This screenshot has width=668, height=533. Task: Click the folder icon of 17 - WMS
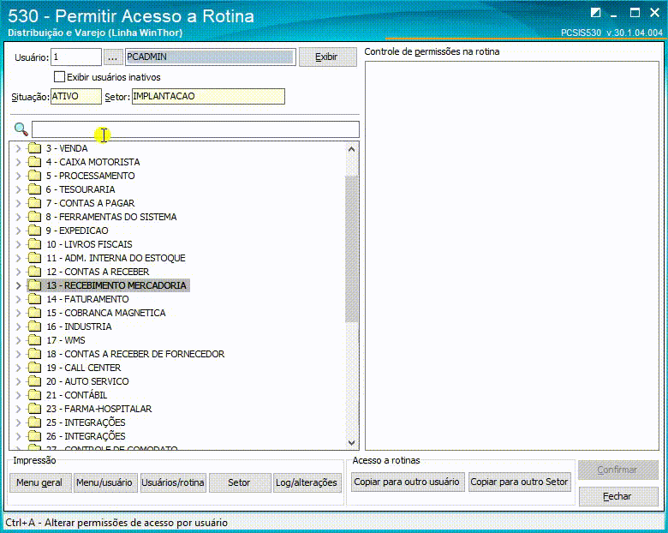pos(34,340)
